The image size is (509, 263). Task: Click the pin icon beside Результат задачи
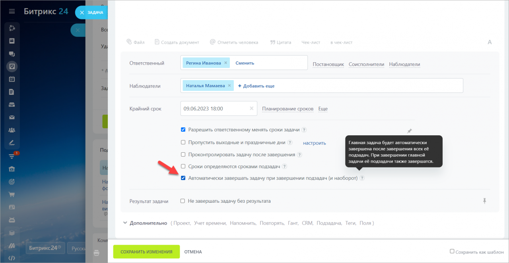pyautogui.click(x=484, y=201)
